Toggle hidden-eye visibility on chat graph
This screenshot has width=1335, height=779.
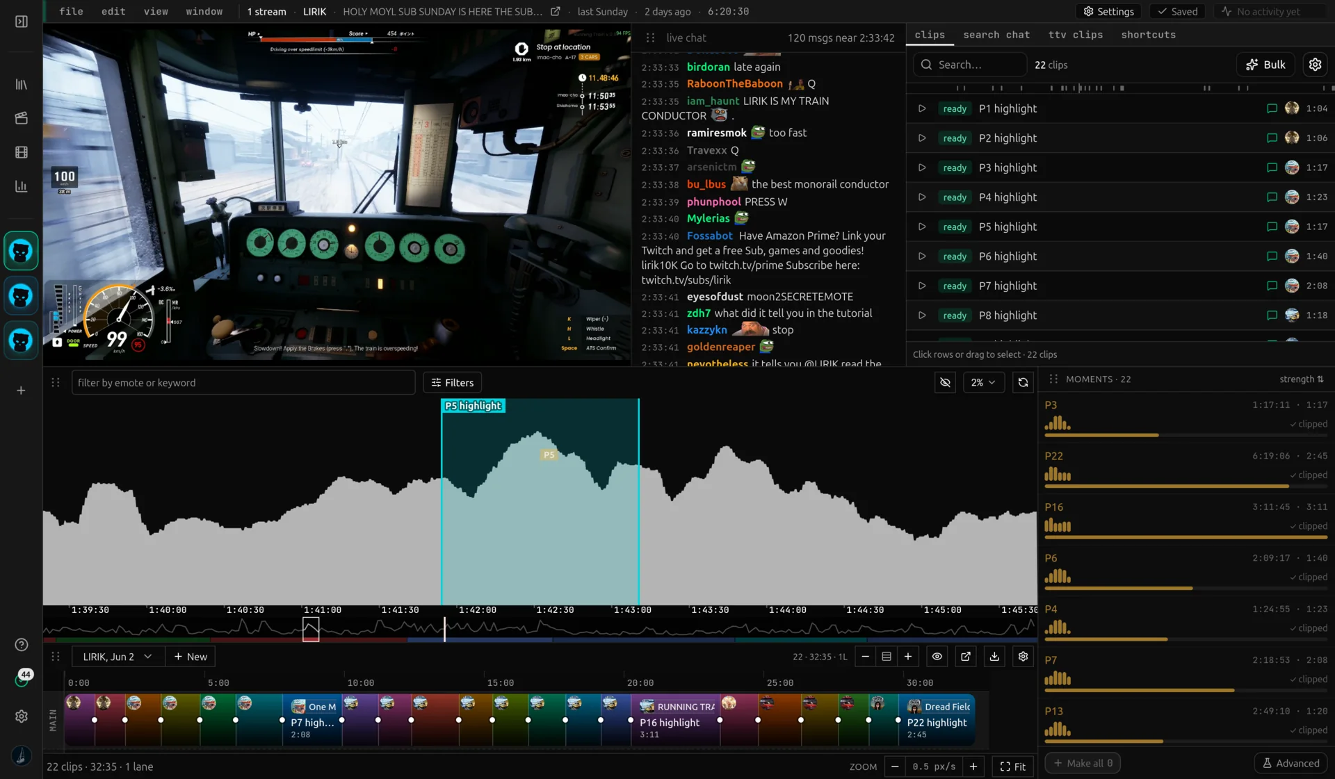pos(946,383)
